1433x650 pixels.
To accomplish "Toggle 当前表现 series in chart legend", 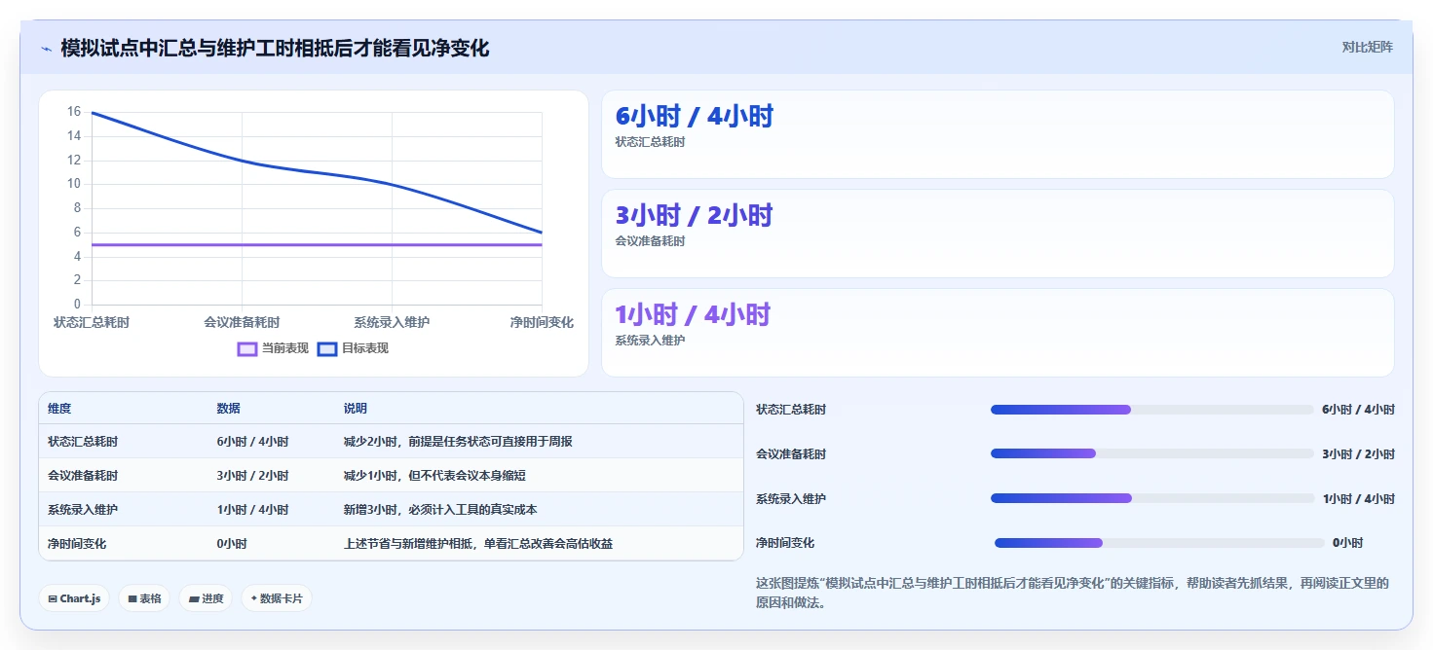I will click(x=273, y=348).
